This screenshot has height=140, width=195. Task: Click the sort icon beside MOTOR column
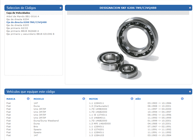point(132,99)
